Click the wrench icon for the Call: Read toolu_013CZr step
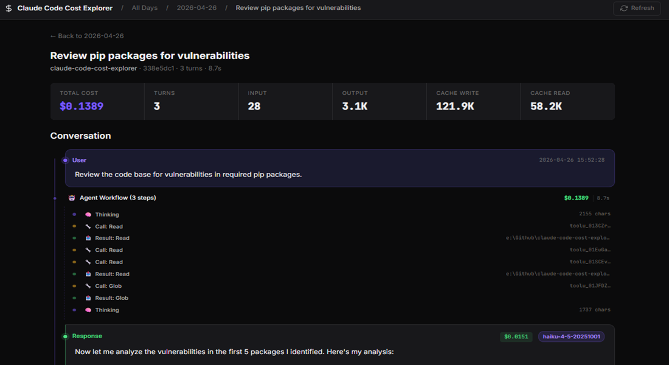The image size is (669, 365). click(x=88, y=227)
